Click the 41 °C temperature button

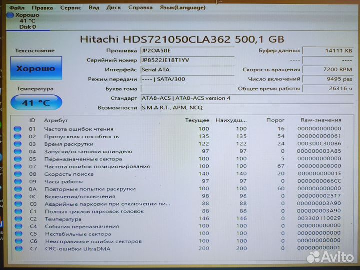click(x=36, y=102)
